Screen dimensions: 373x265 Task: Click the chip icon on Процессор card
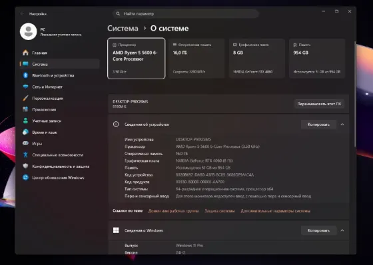click(x=115, y=45)
